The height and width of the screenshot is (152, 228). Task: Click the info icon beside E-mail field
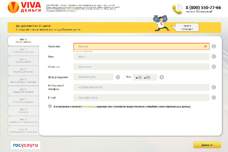tap(214, 97)
